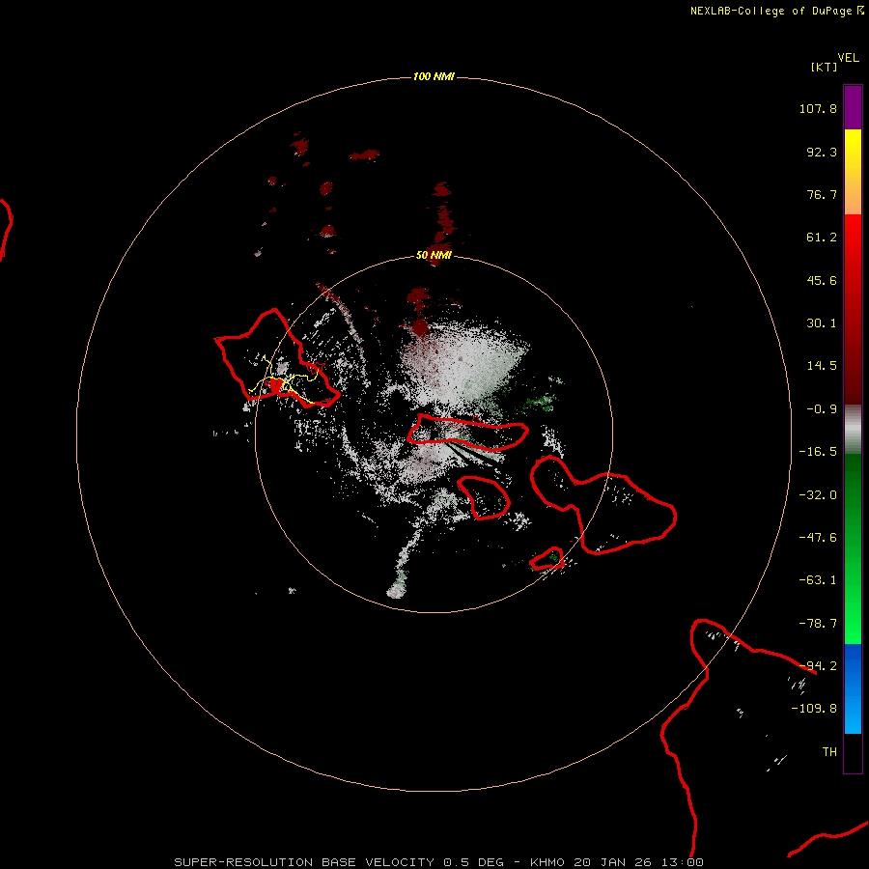Click the large Maui island outline
The image size is (869, 869).
[x=603, y=505]
